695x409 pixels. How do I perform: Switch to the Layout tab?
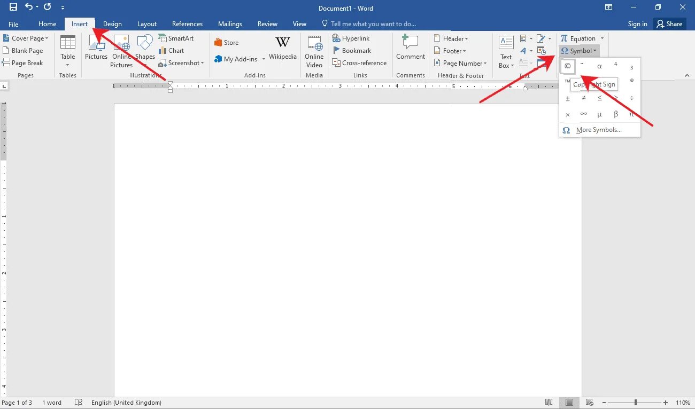coord(147,24)
